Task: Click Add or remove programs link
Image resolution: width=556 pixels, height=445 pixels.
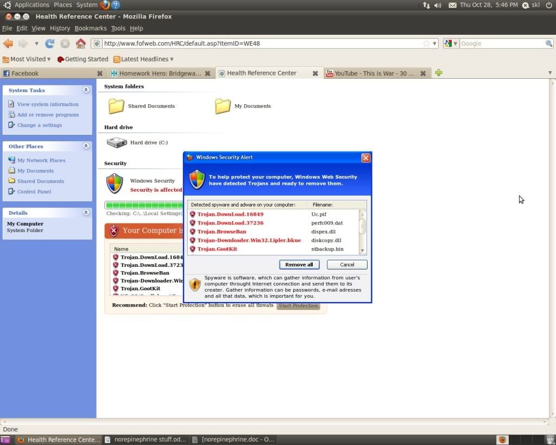Action: (x=48, y=115)
